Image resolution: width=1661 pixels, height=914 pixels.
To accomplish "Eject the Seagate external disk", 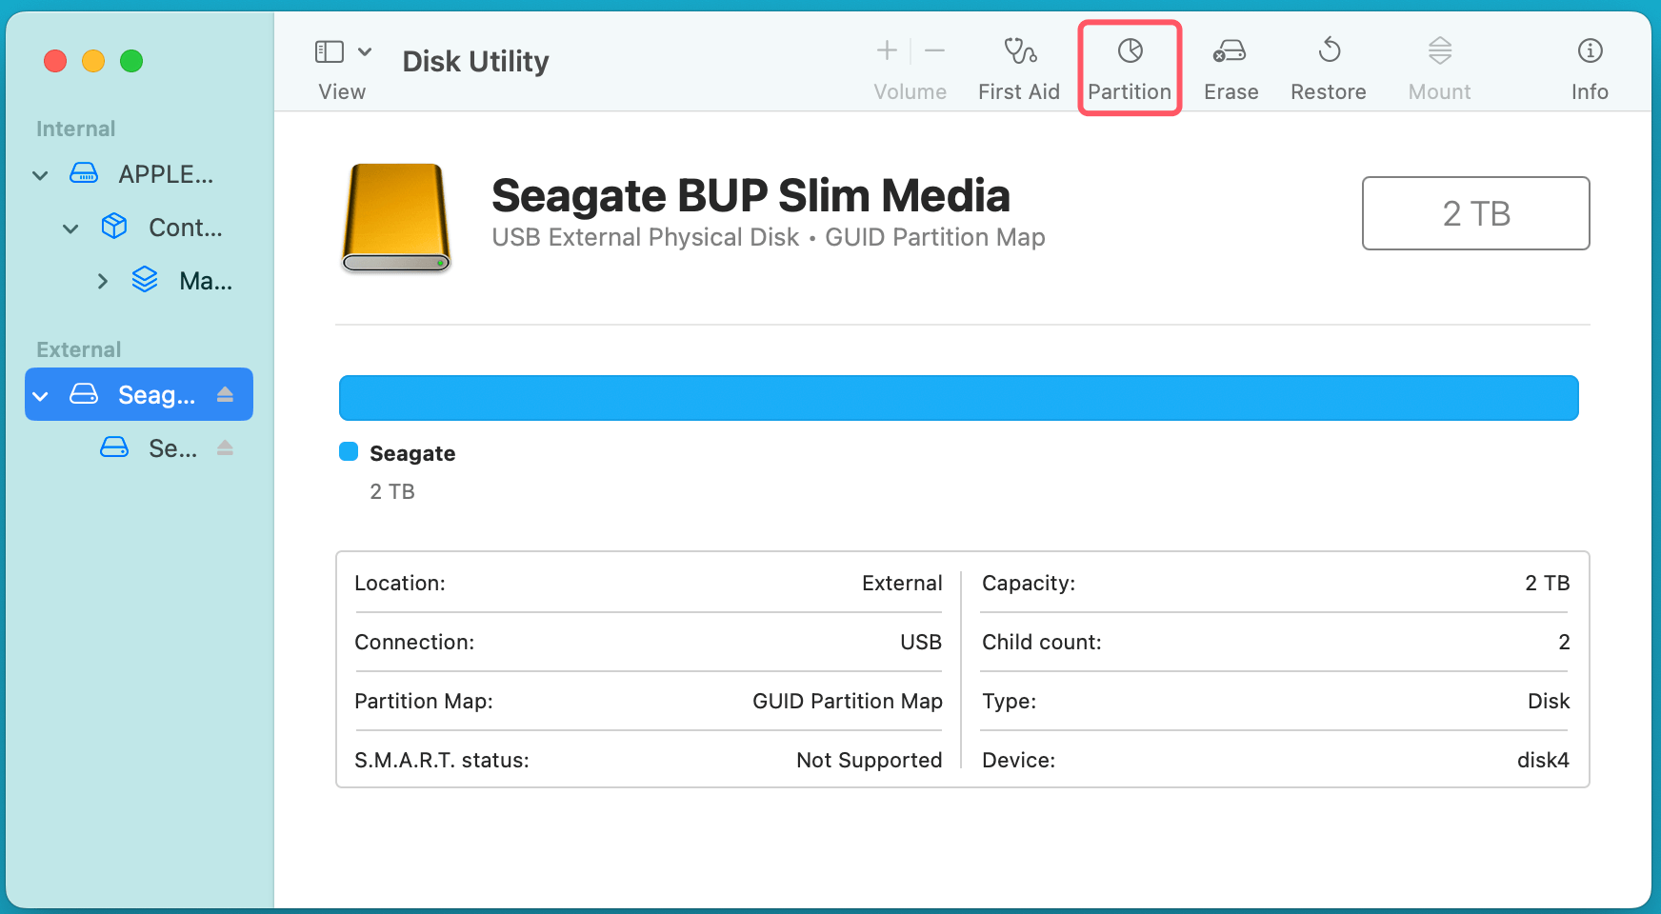I will click(x=225, y=394).
